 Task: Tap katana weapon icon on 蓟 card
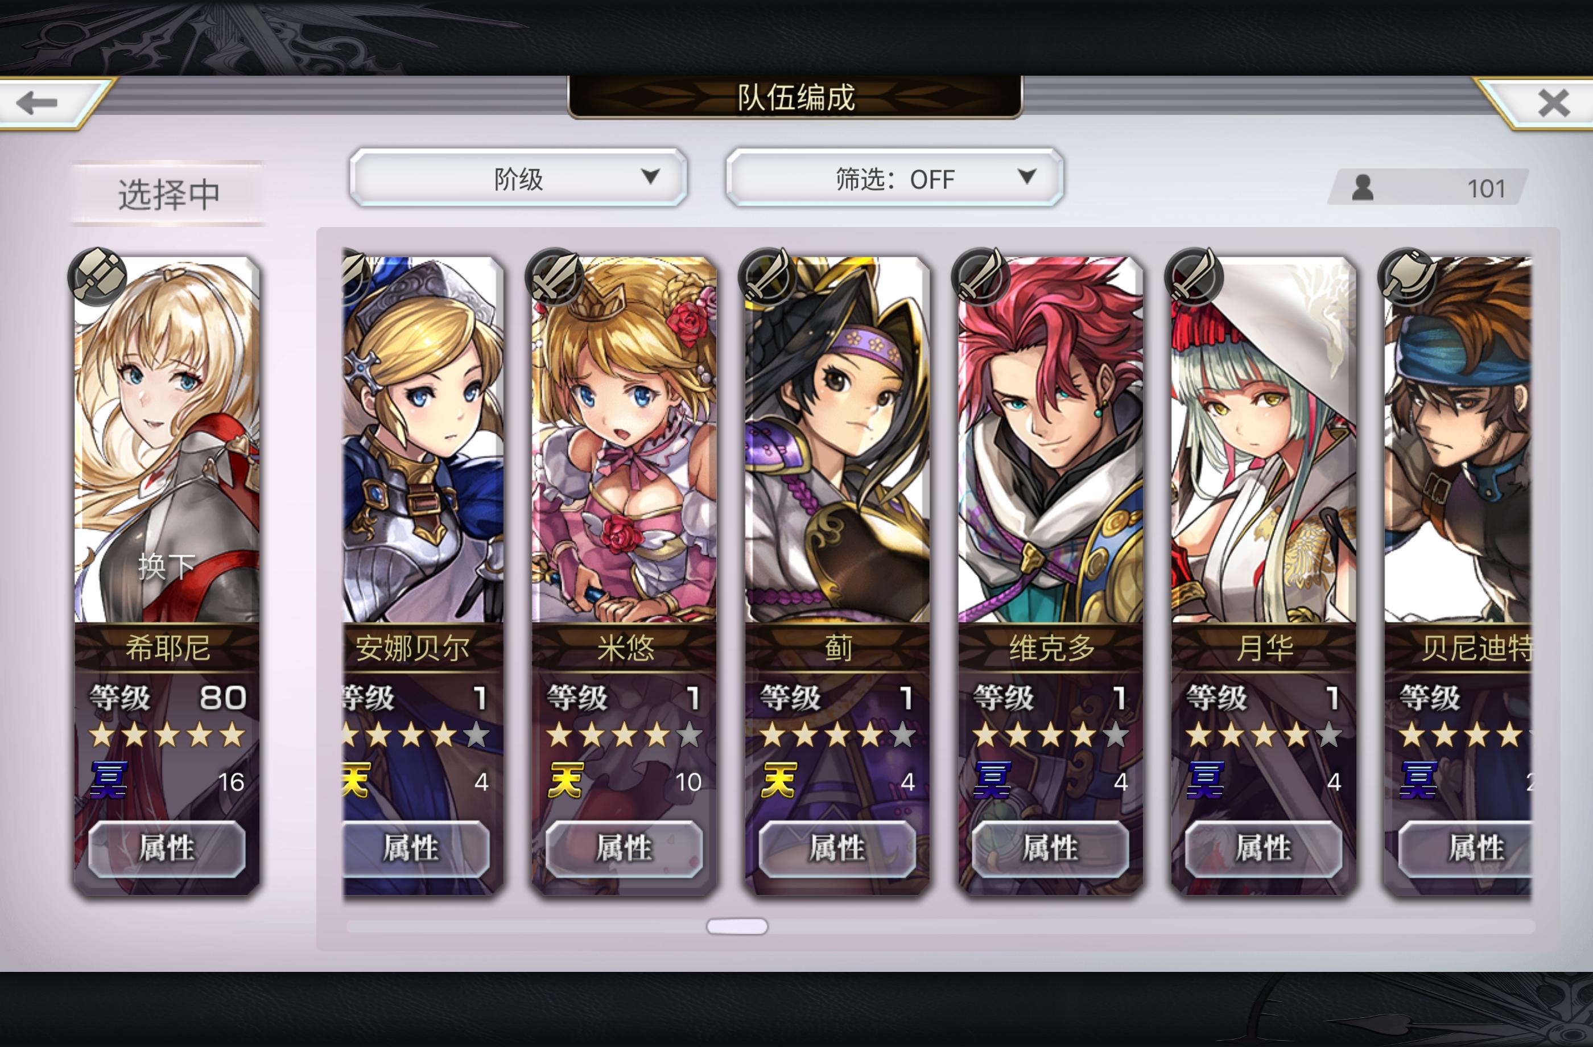click(x=769, y=276)
